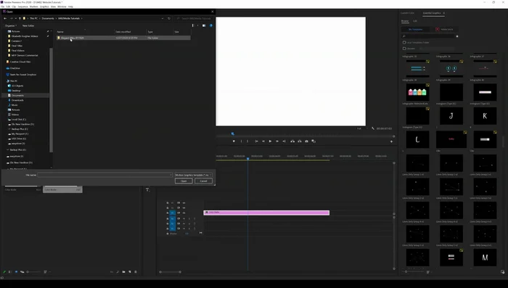Click the New Bin icon in Project panel

pyautogui.click(x=124, y=272)
